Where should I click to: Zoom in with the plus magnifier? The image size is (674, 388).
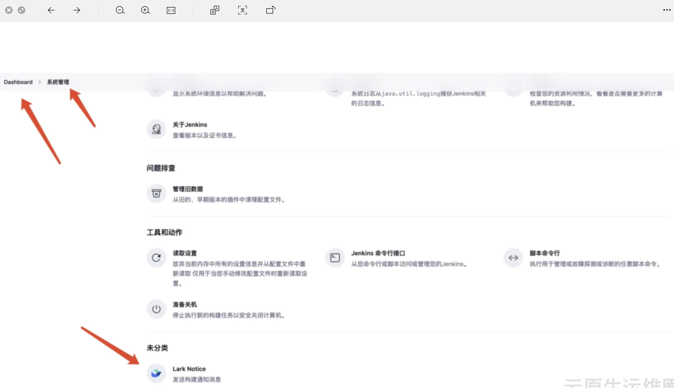pyautogui.click(x=145, y=10)
